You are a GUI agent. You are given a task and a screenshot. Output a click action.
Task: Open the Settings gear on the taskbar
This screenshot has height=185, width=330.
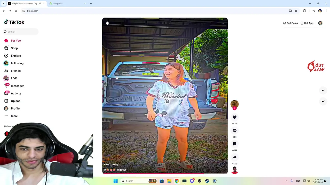click(214, 181)
